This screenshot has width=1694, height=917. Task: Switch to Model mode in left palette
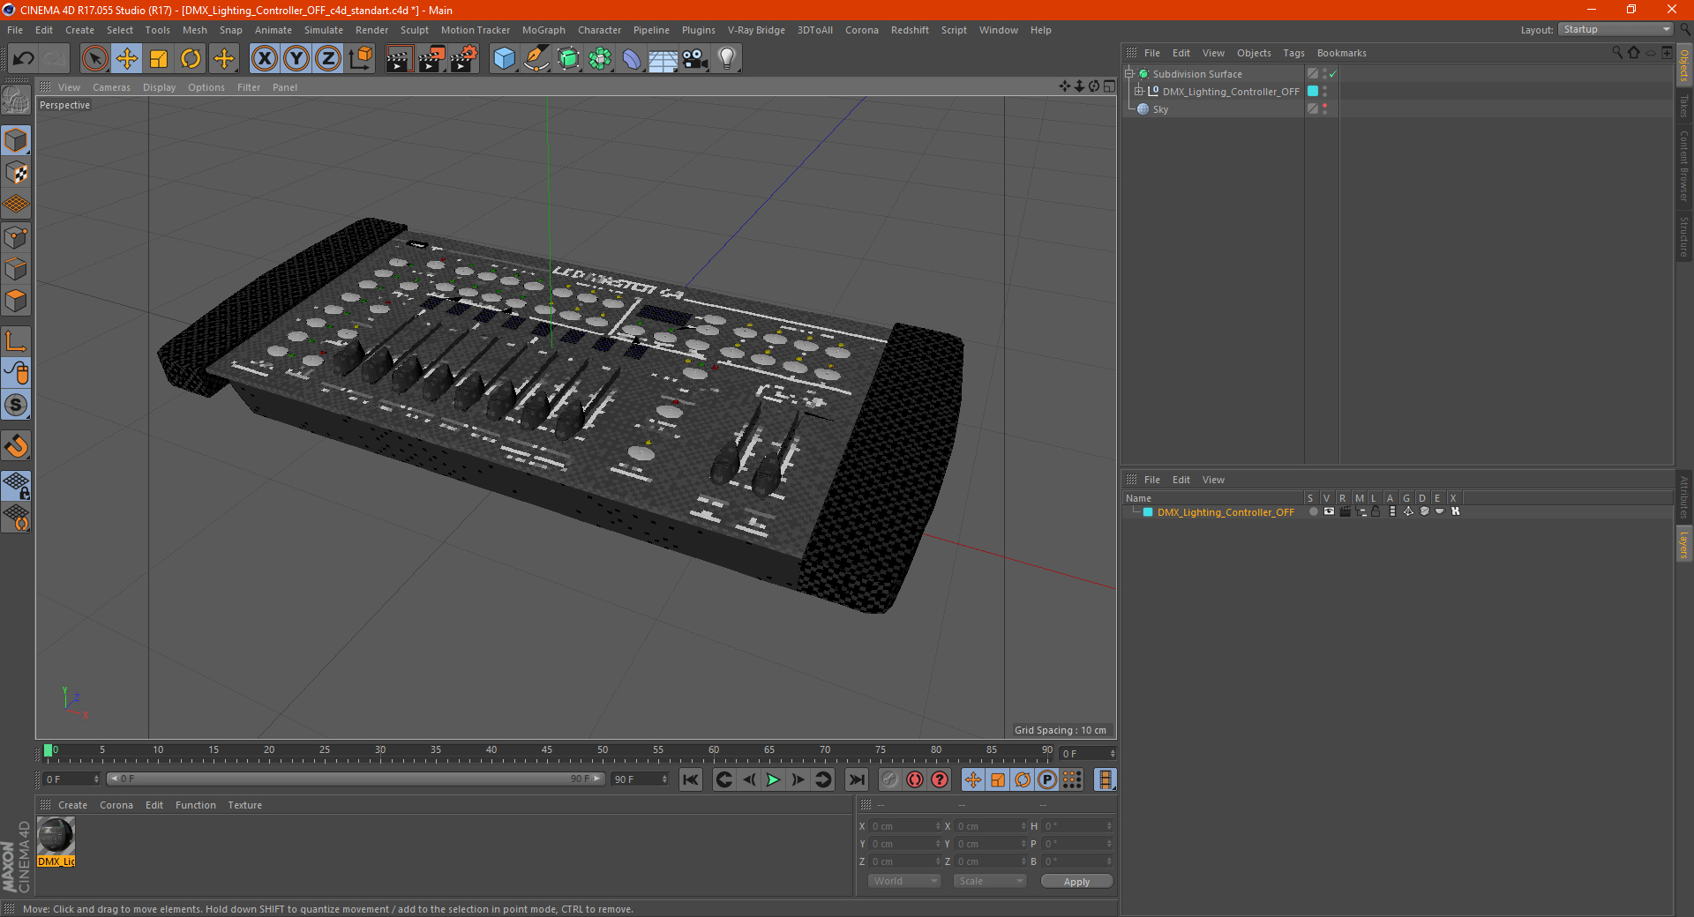pos(17,141)
